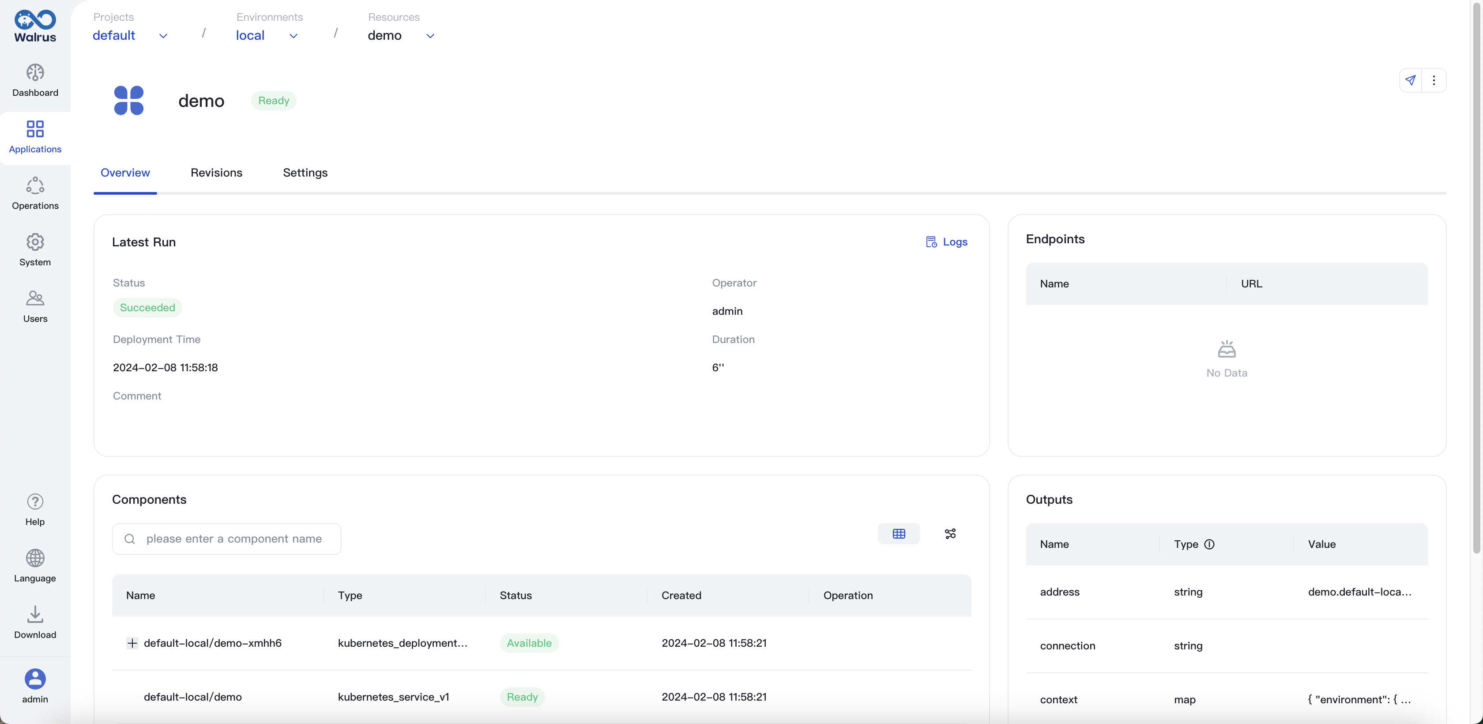
Task: Click the send/deploy arrow icon top right
Action: point(1410,80)
